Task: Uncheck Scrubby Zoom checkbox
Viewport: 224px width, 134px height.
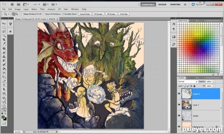Action: 63,14
